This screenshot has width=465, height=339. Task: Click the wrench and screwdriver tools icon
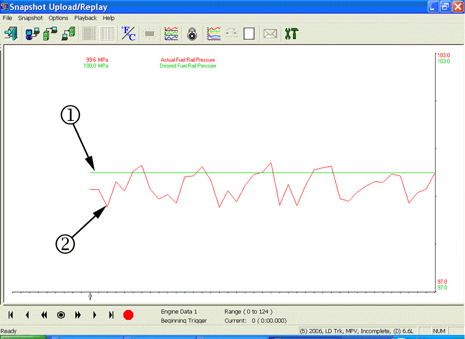(291, 34)
